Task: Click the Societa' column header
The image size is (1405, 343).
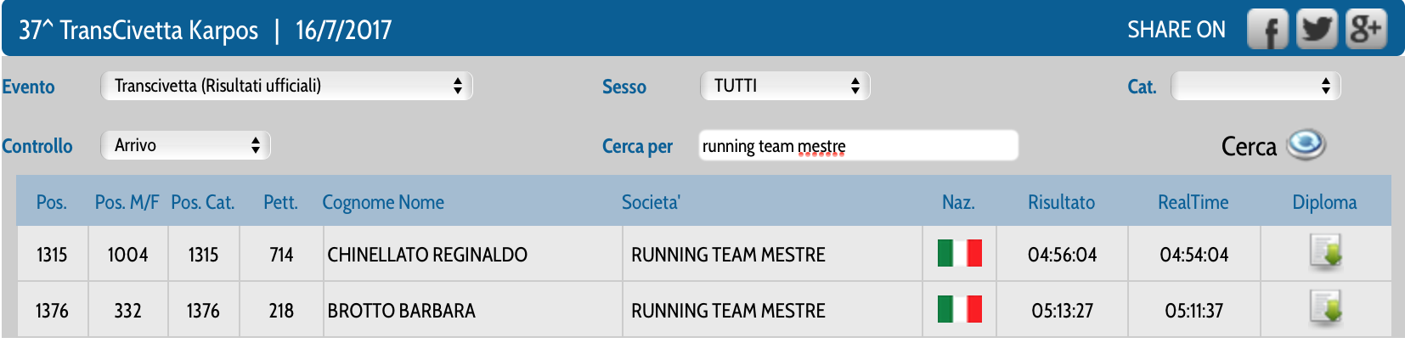Action: coord(651,202)
